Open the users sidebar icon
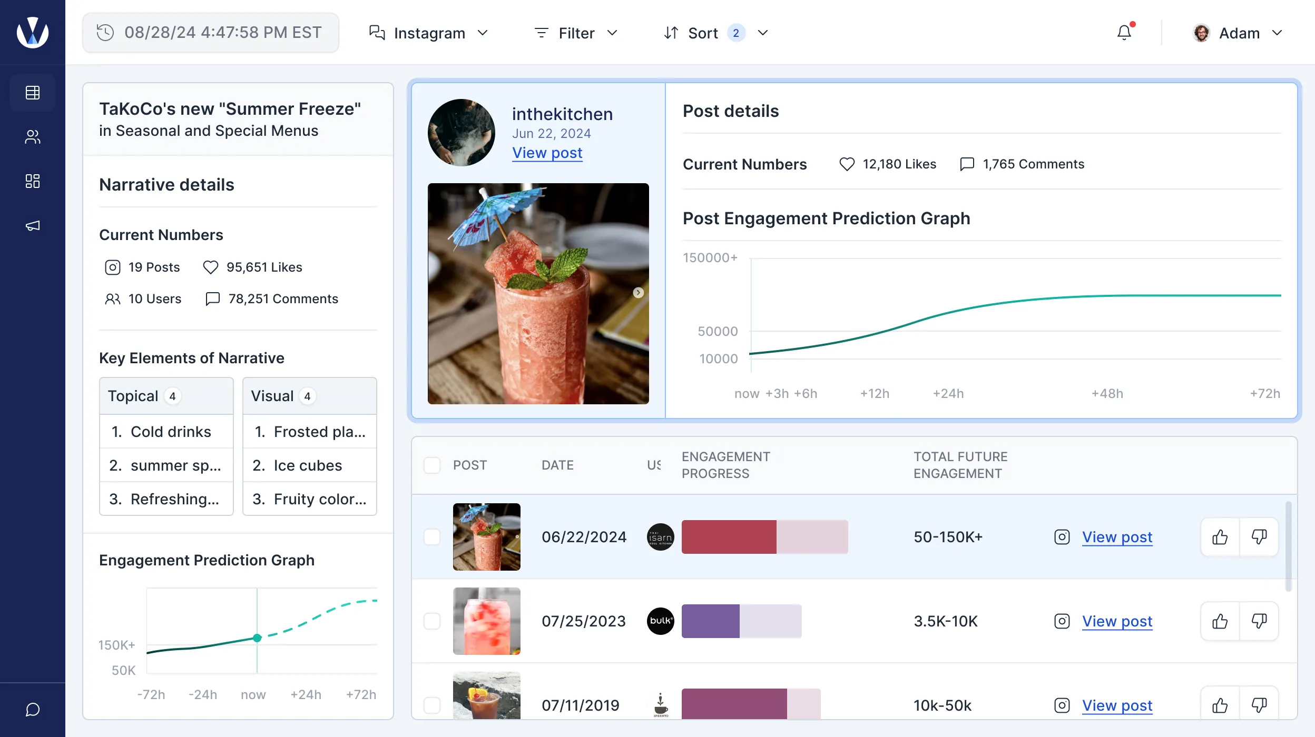1315x737 pixels. pos(33,137)
